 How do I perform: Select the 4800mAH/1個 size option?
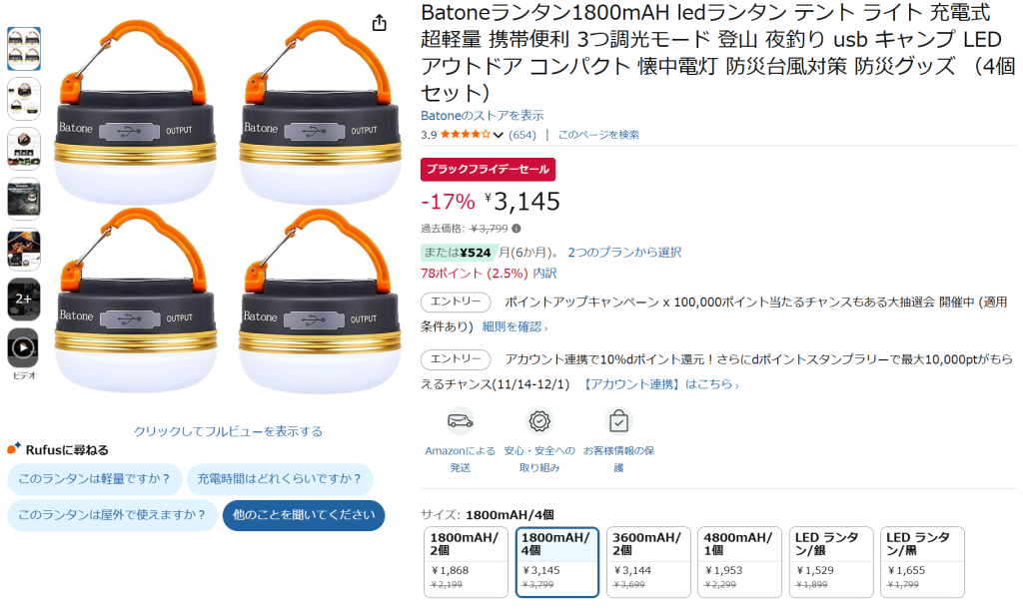coord(738,561)
